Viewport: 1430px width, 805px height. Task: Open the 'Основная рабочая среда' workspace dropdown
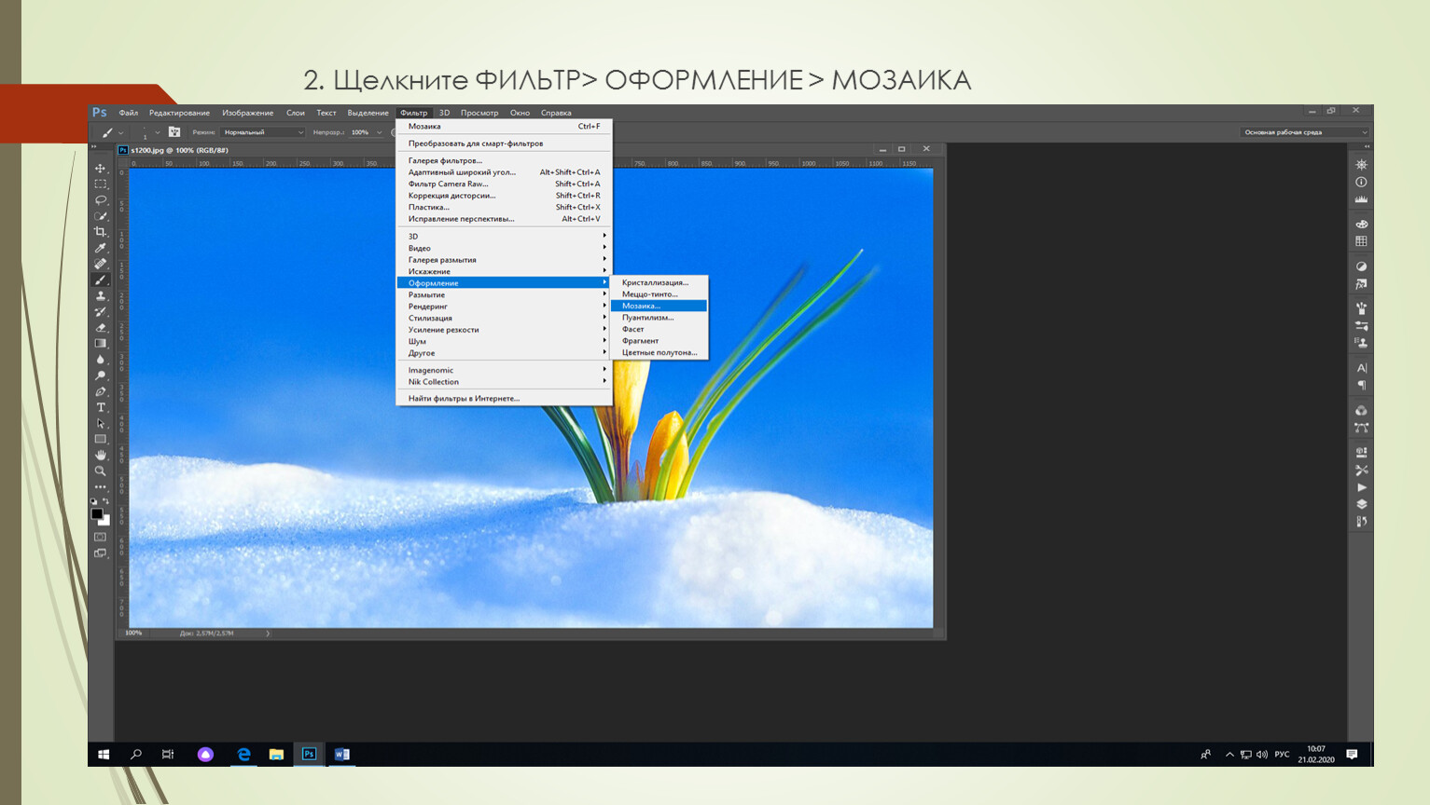coord(1304,132)
